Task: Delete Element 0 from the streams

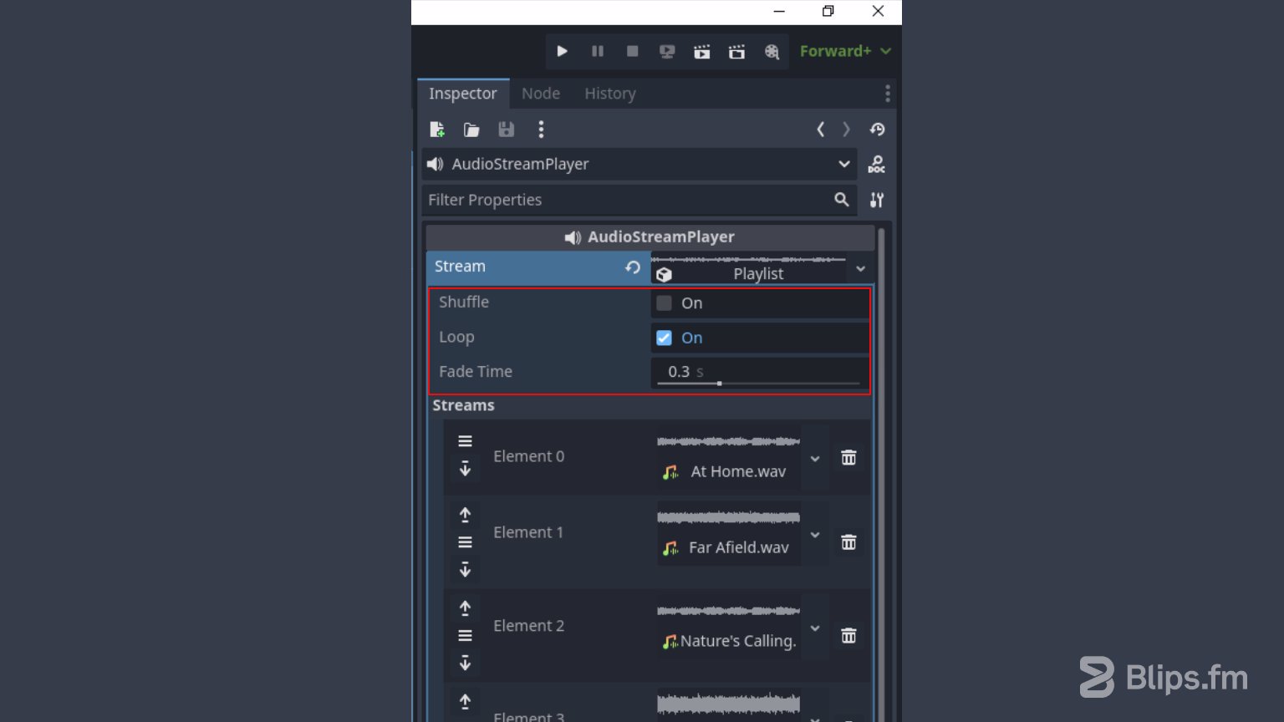Action: (848, 457)
